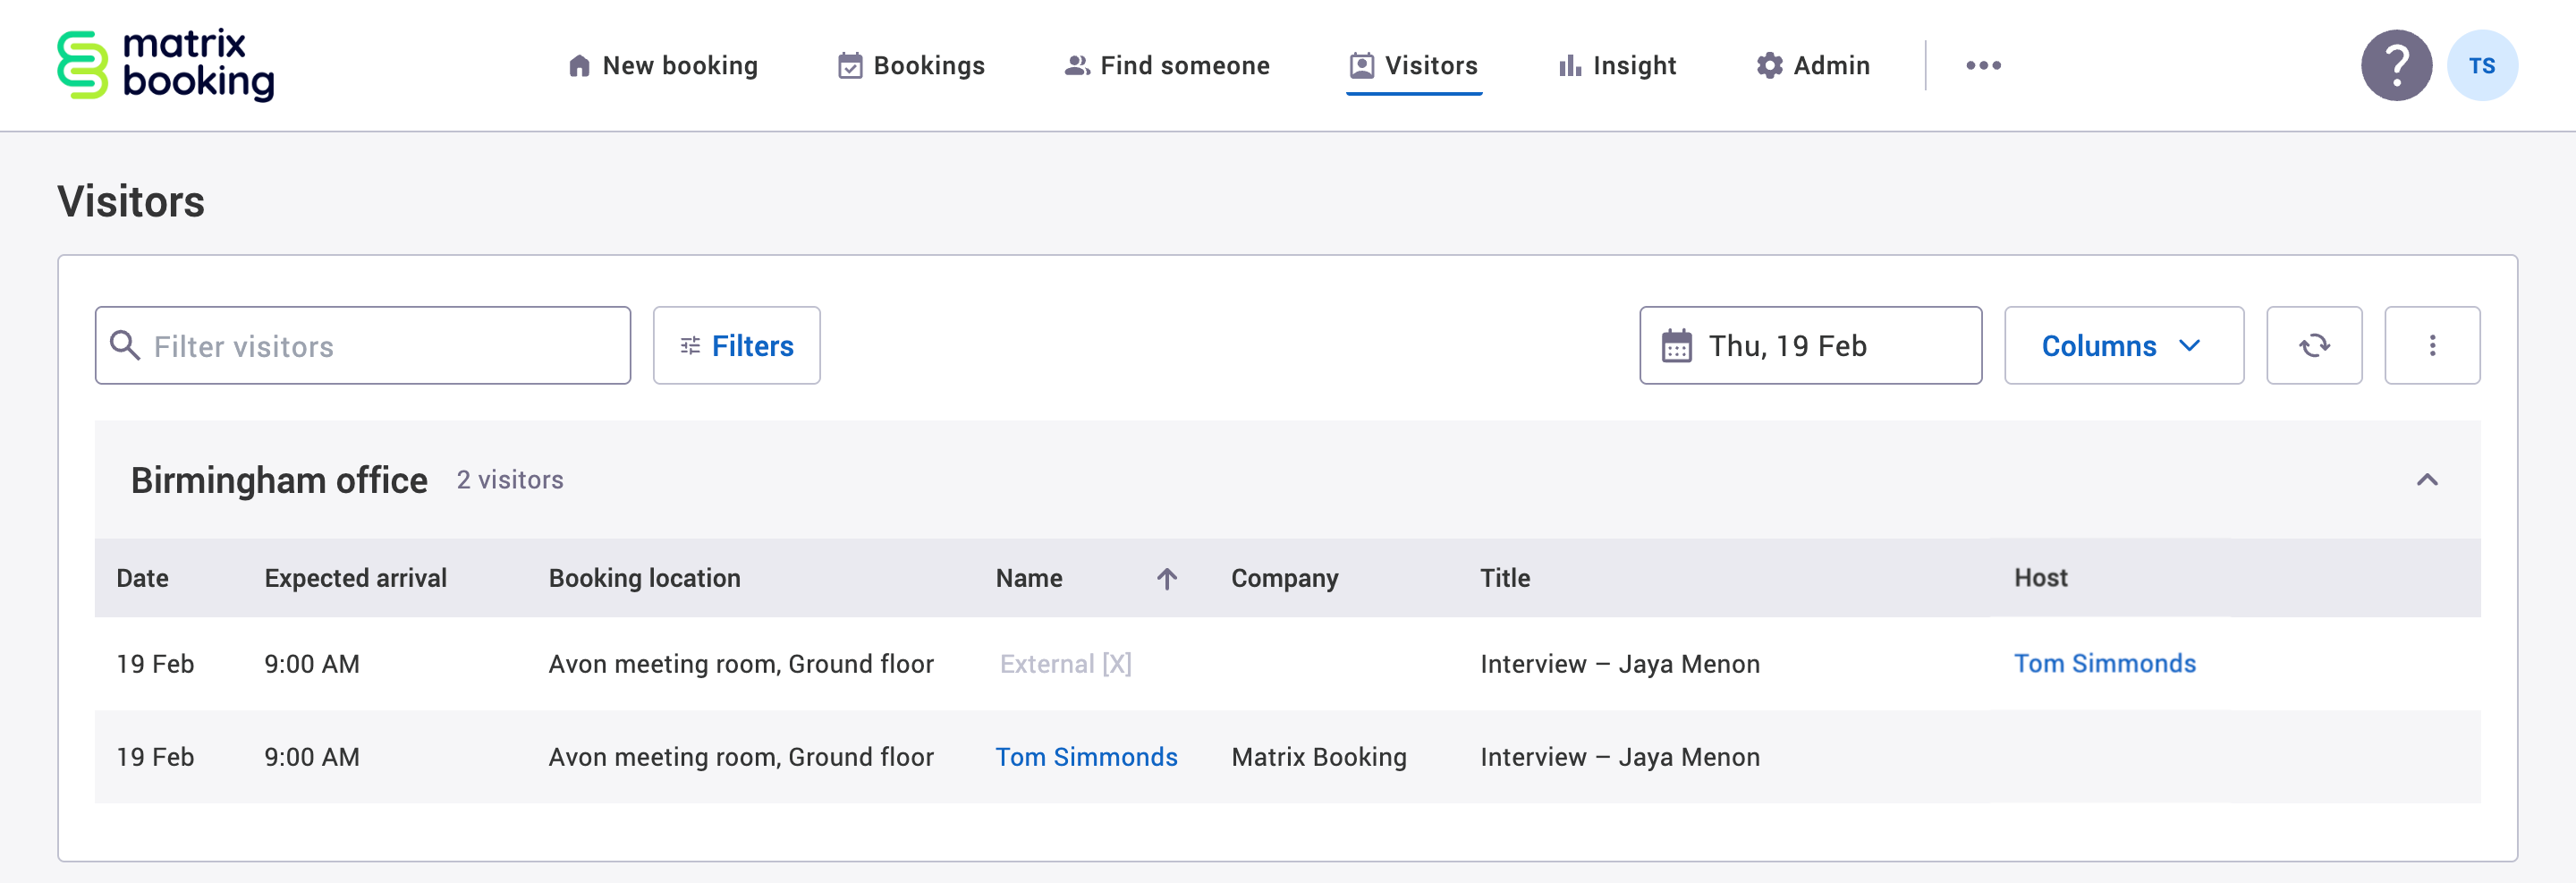Sort by Host column header
Image resolution: width=2576 pixels, height=883 pixels.
point(2040,578)
